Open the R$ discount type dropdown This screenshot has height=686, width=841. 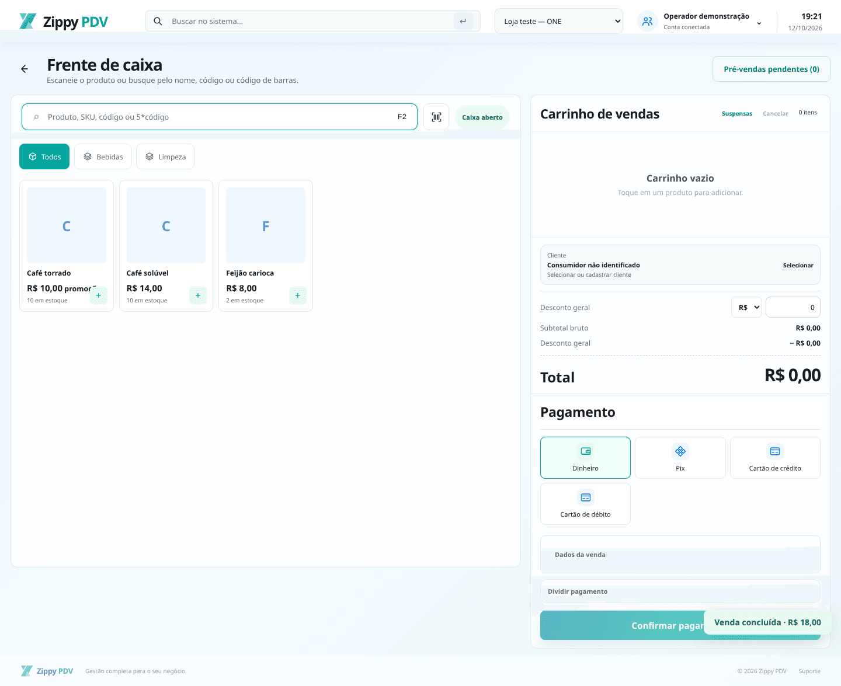(746, 307)
